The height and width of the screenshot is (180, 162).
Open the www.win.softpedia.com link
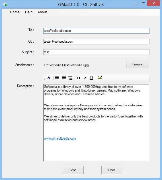60,138
